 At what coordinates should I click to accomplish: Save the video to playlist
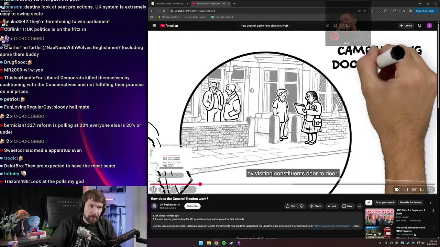pos(347,206)
